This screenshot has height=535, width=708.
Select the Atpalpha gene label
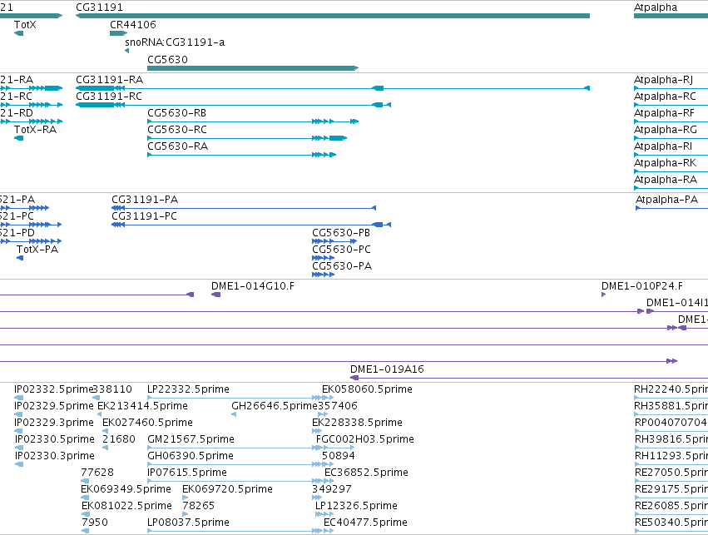click(656, 7)
